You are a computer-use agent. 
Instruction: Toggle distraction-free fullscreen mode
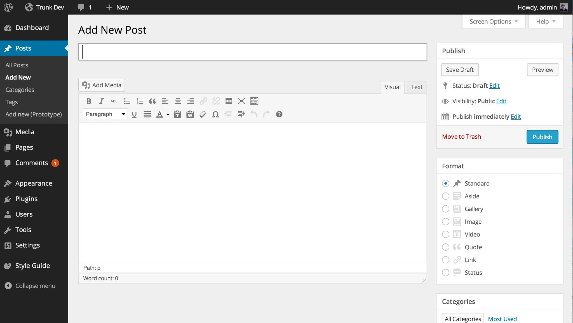[x=241, y=101]
